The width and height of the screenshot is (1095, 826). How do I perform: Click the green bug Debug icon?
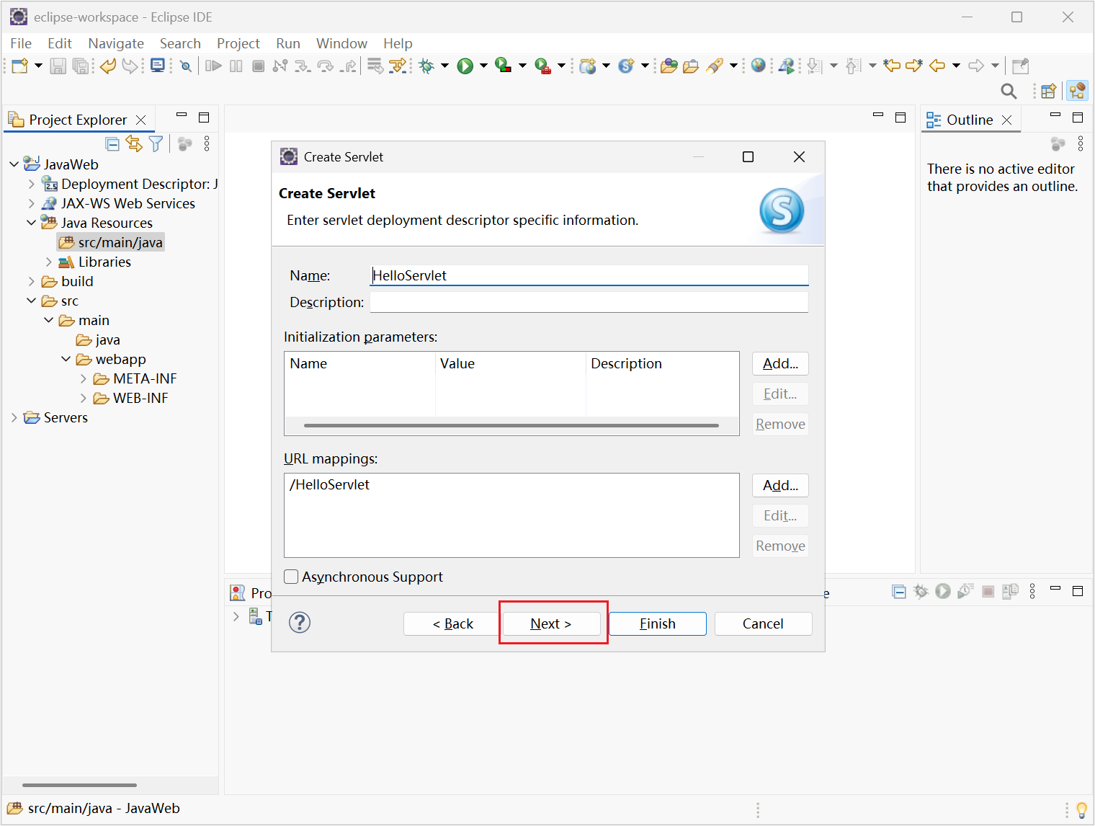[x=426, y=66]
